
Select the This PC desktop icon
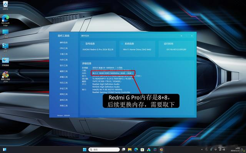pos(5,34)
